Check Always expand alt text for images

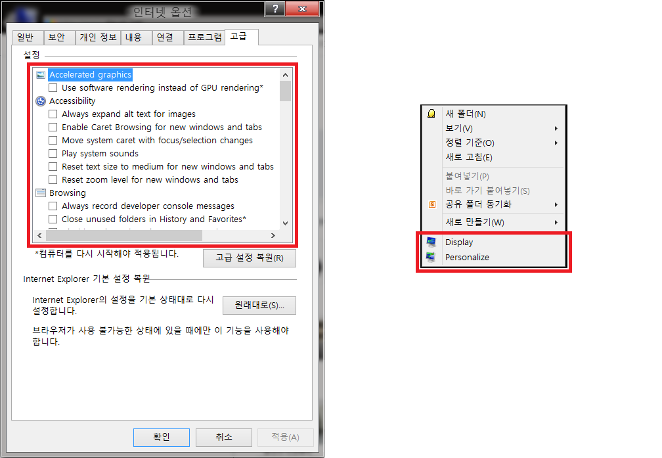(x=53, y=114)
